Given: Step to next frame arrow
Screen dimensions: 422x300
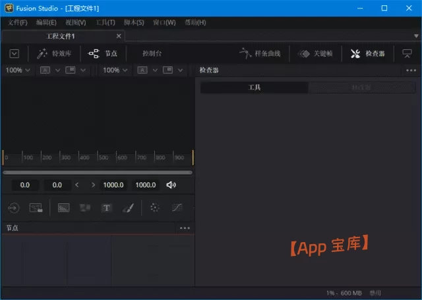Looking at the screenshot, I should (93, 185).
